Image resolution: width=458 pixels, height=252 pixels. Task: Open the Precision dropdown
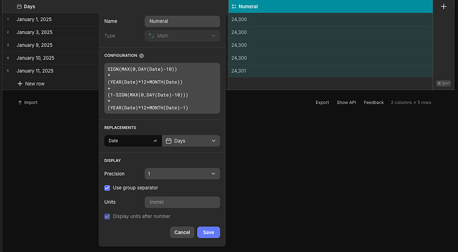(183, 174)
